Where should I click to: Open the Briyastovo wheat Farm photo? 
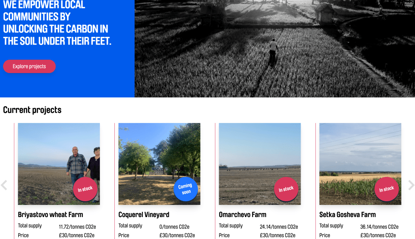tap(59, 164)
